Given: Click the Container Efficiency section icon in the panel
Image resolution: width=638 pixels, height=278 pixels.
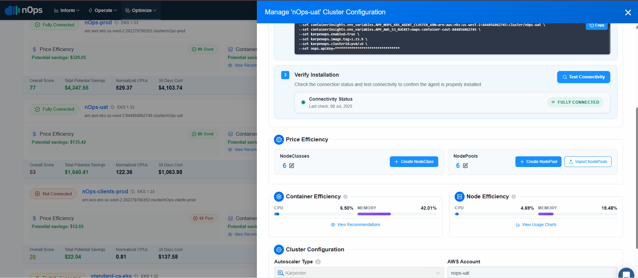Looking at the screenshot, I should click(279, 197).
